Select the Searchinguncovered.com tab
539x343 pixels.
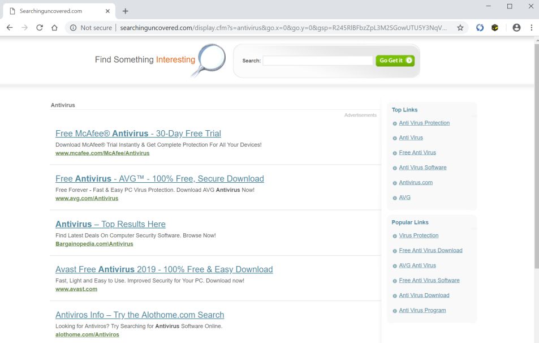(59, 11)
